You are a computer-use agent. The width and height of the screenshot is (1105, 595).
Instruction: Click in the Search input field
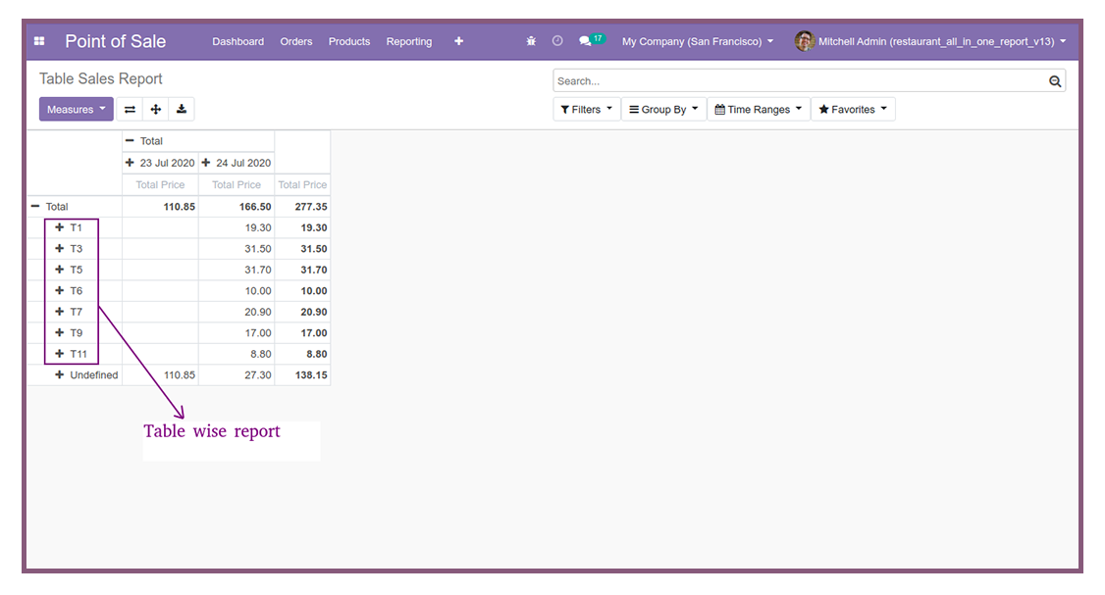click(800, 81)
